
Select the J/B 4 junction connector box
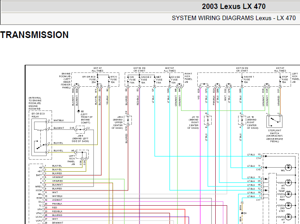point(129,120)
